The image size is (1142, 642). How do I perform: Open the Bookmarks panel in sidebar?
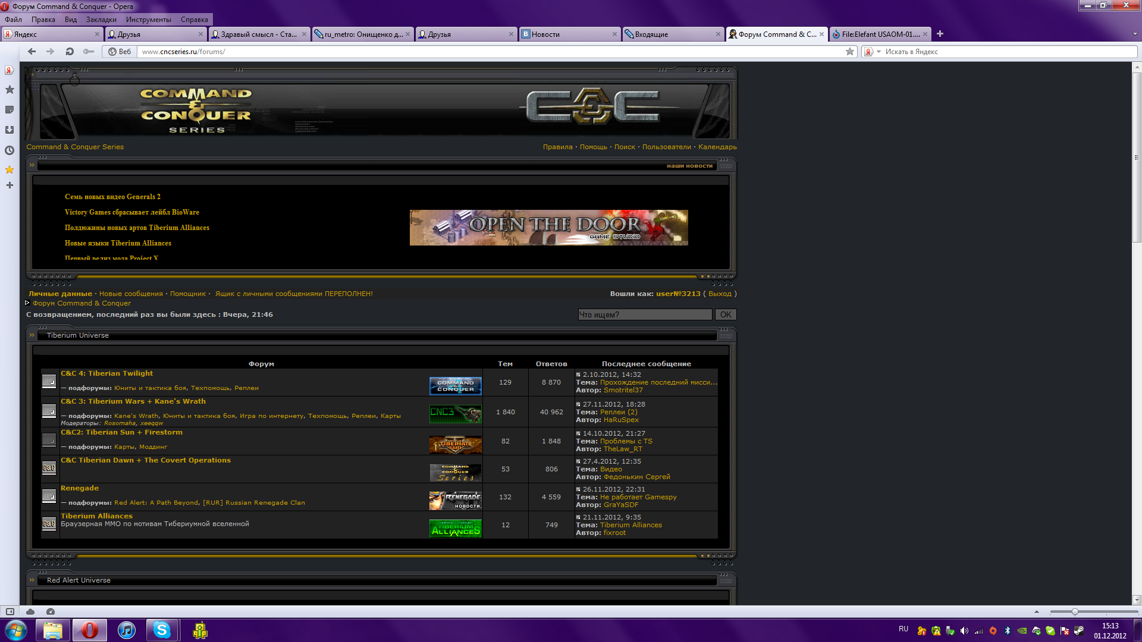10,90
